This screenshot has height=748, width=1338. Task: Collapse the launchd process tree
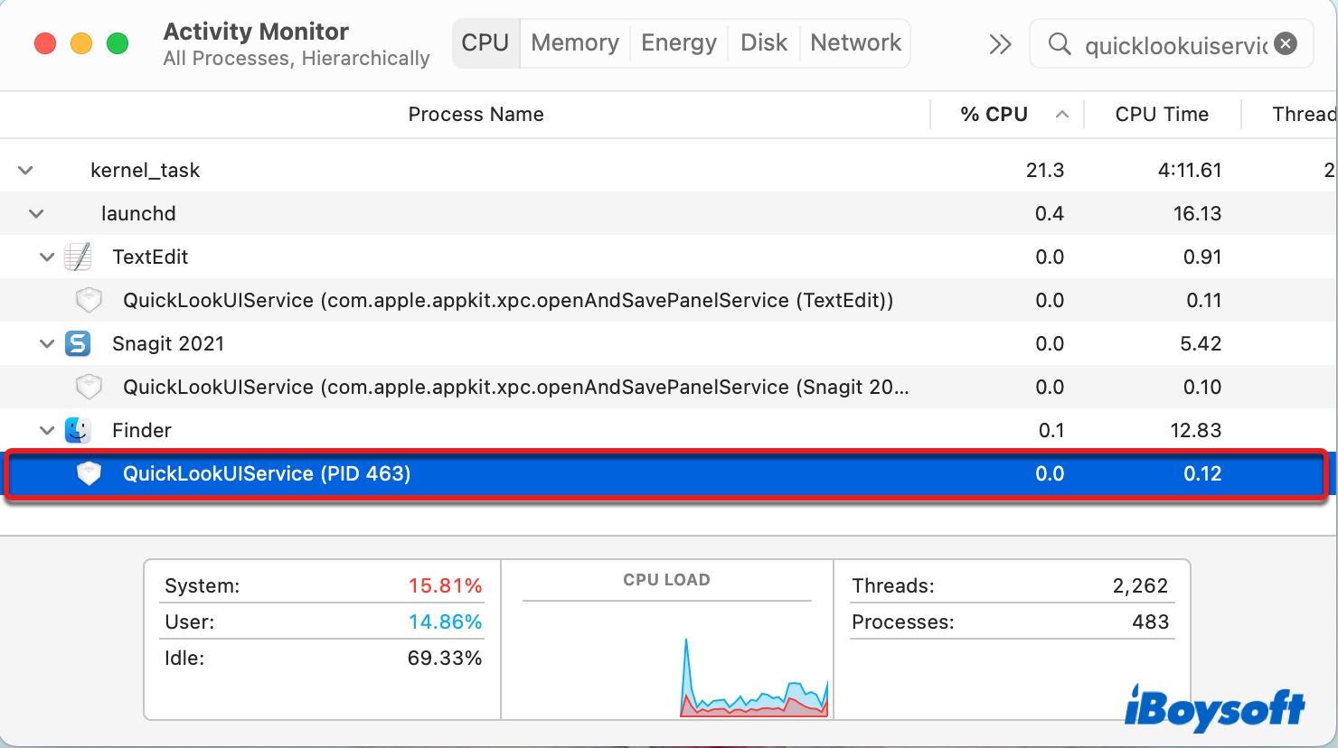(36, 214)
